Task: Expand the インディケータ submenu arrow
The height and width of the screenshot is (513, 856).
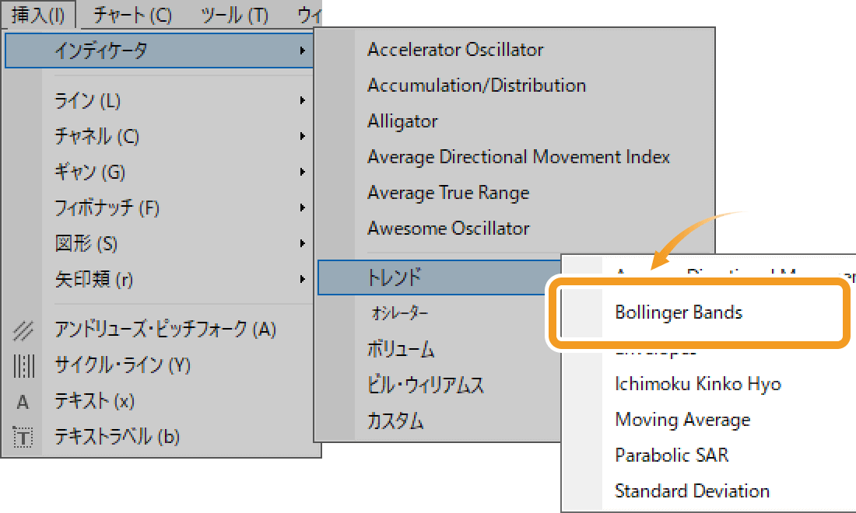Action: [303, 51]
